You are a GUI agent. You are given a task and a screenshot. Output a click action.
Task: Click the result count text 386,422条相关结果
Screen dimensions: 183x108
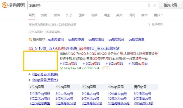[x=64, y=25]
